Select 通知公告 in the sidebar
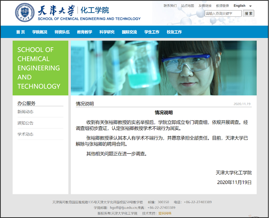The image size is (269, 218). [x=25, y=123]
